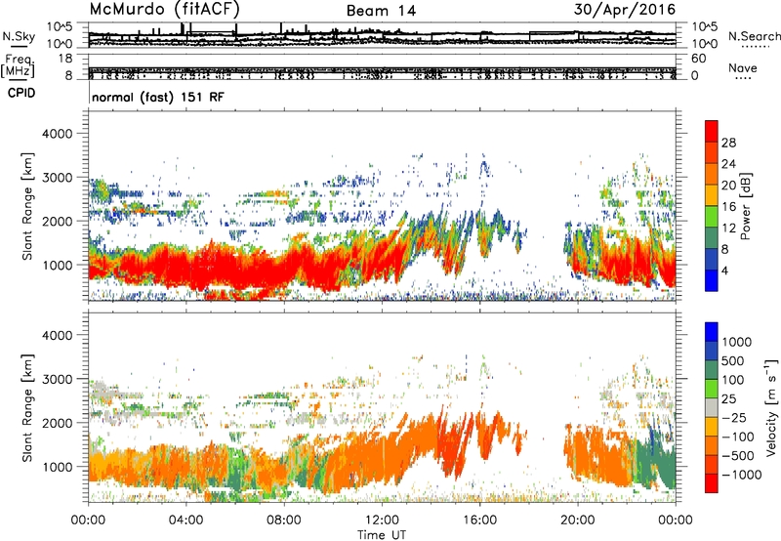
Task: Click the power color bar segment between 12 and 16
Action: tap(712, 217)
